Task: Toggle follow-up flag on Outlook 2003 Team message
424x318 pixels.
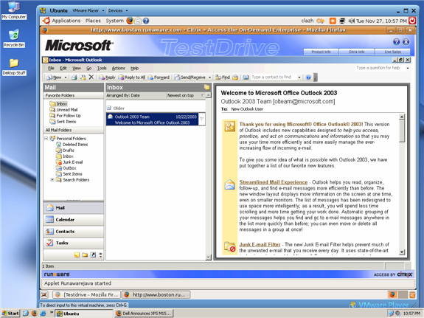Action: (202, 119)
